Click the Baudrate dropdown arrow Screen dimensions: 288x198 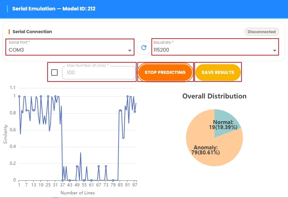click(x=275, y=50)
